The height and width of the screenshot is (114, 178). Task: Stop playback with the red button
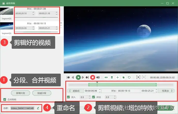[93, 77]
